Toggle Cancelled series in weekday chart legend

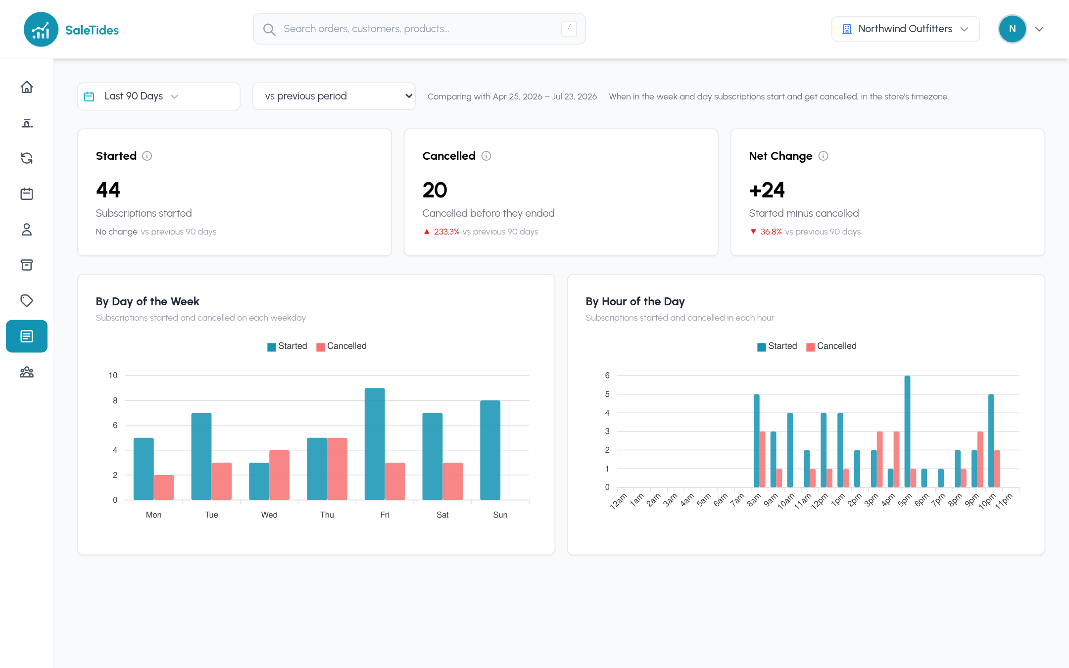click(341, 346)
